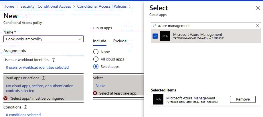
Task: Click the CookBookDemoPolicy name field
Action: [x=43, y=39]
